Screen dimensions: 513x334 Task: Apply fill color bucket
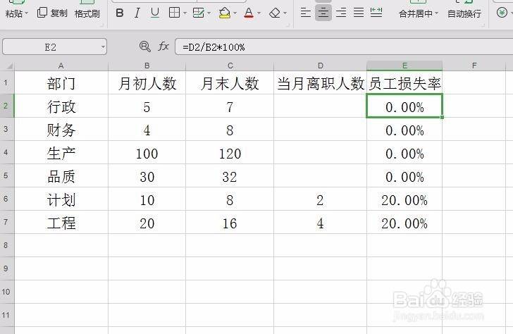point(224,13)
